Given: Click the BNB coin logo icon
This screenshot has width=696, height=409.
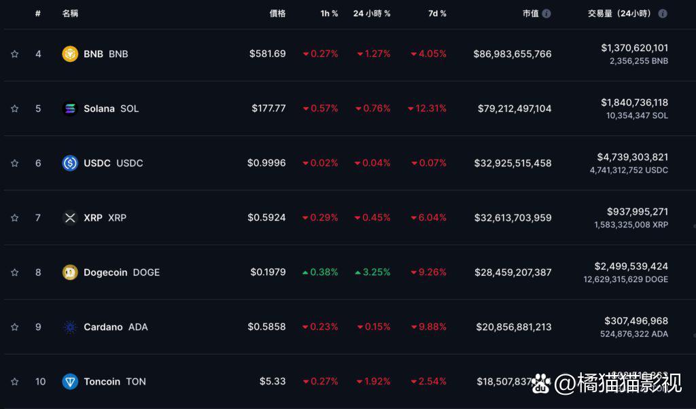Looking at the screenshot, I should (70, 54).
